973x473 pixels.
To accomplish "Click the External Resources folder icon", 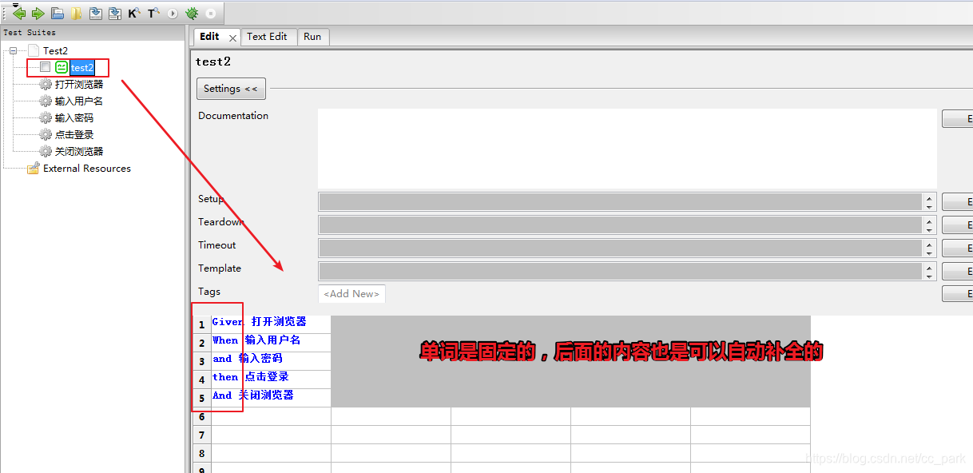I will point(34,168).
